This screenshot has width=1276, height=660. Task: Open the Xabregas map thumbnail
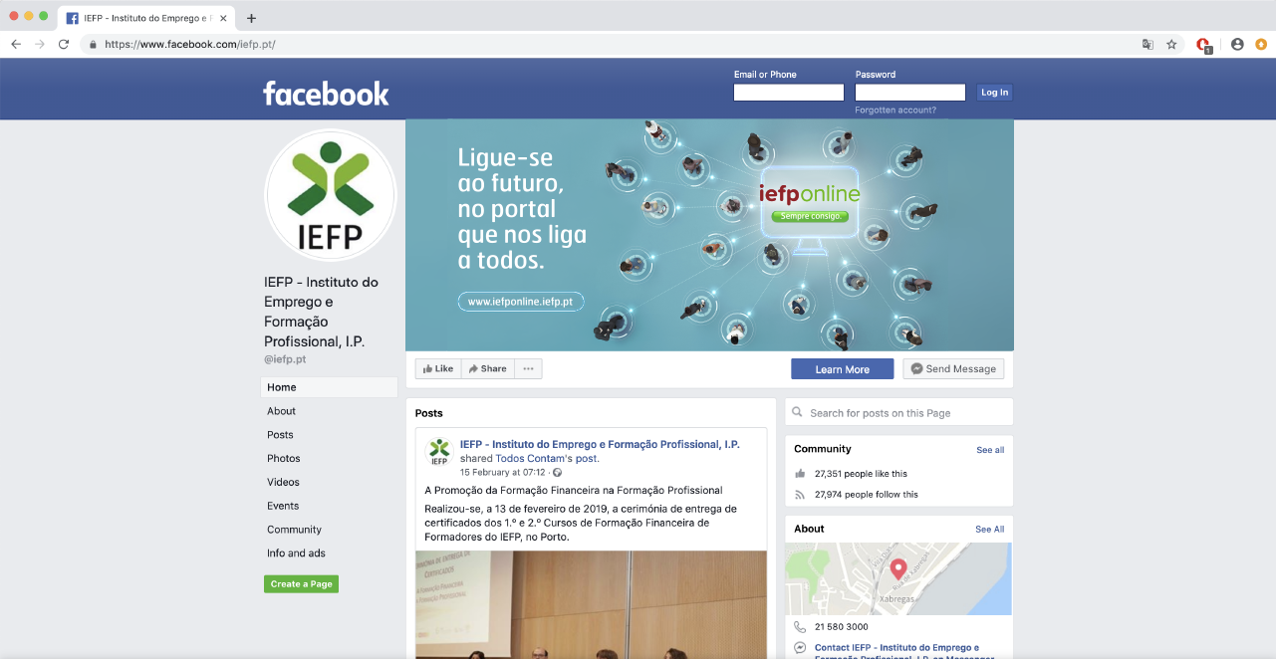click(898, 578)
